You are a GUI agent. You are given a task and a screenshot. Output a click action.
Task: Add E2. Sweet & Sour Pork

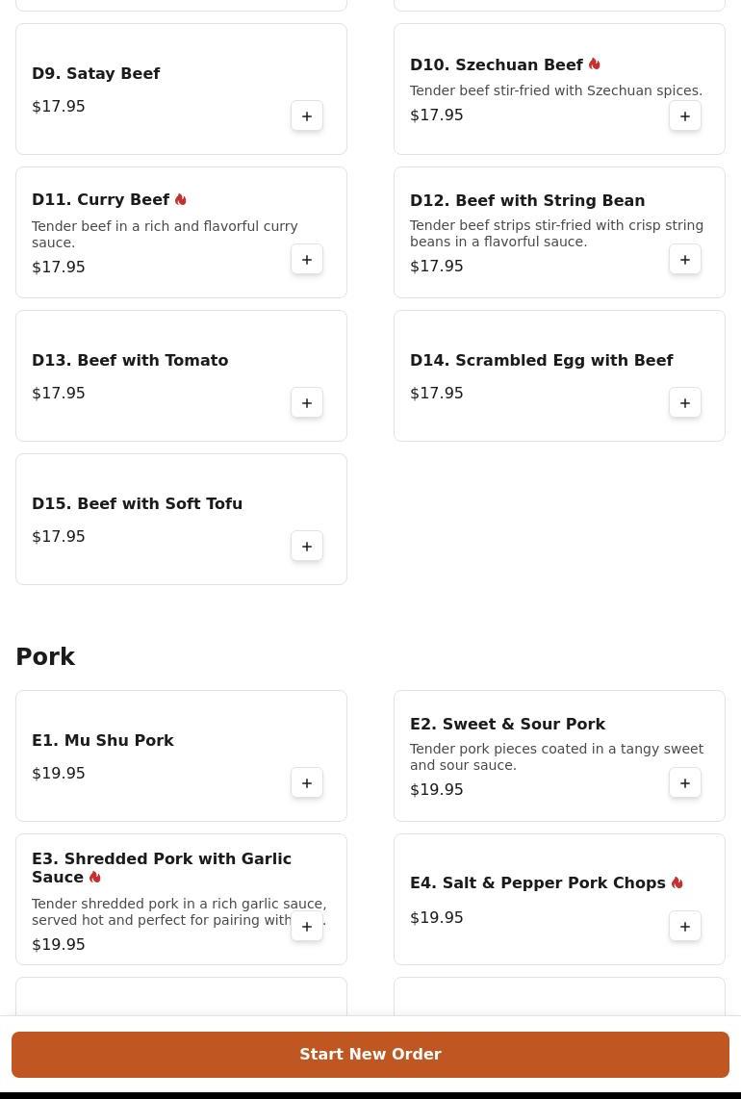coord(685,783)
